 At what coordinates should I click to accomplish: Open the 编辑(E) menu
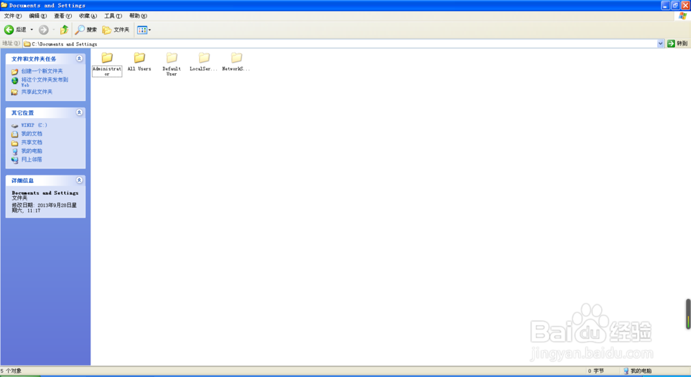click(x=37, y=16)
